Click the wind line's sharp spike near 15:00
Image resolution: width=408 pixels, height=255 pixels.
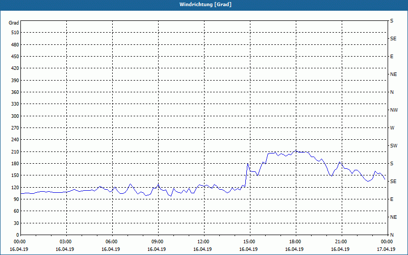(x=247, y=164)
